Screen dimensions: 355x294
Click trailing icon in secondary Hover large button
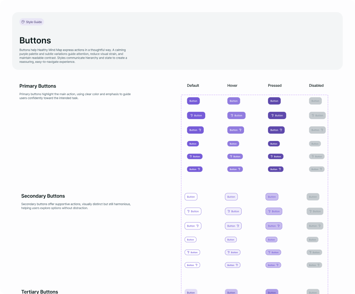238,226
